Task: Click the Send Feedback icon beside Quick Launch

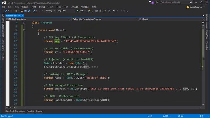Action: (x=157, y=2)
